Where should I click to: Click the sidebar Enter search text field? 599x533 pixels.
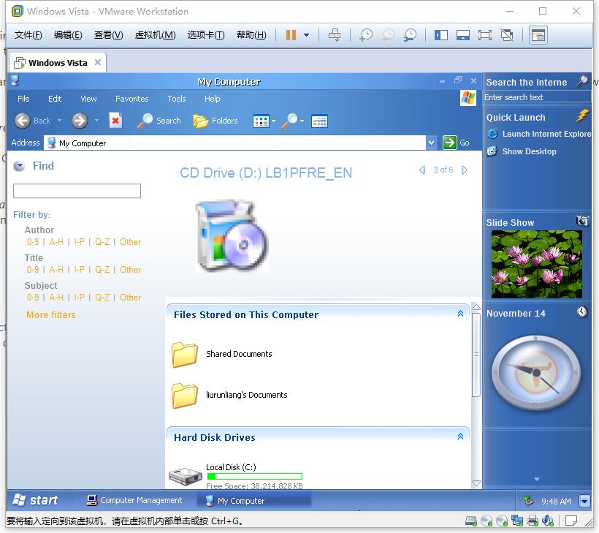[x=537, y=97]
